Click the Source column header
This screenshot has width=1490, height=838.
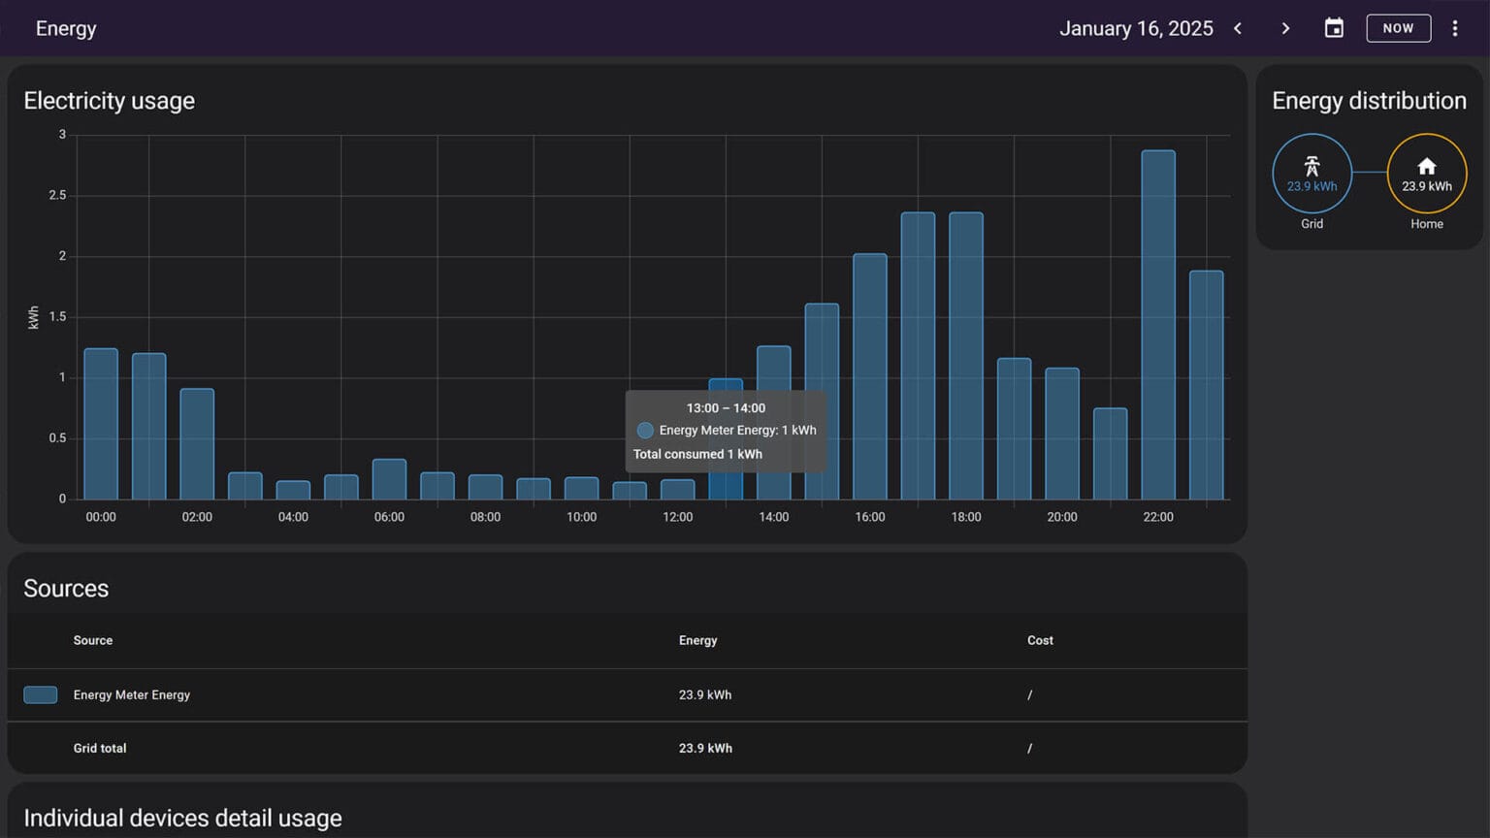93,640
